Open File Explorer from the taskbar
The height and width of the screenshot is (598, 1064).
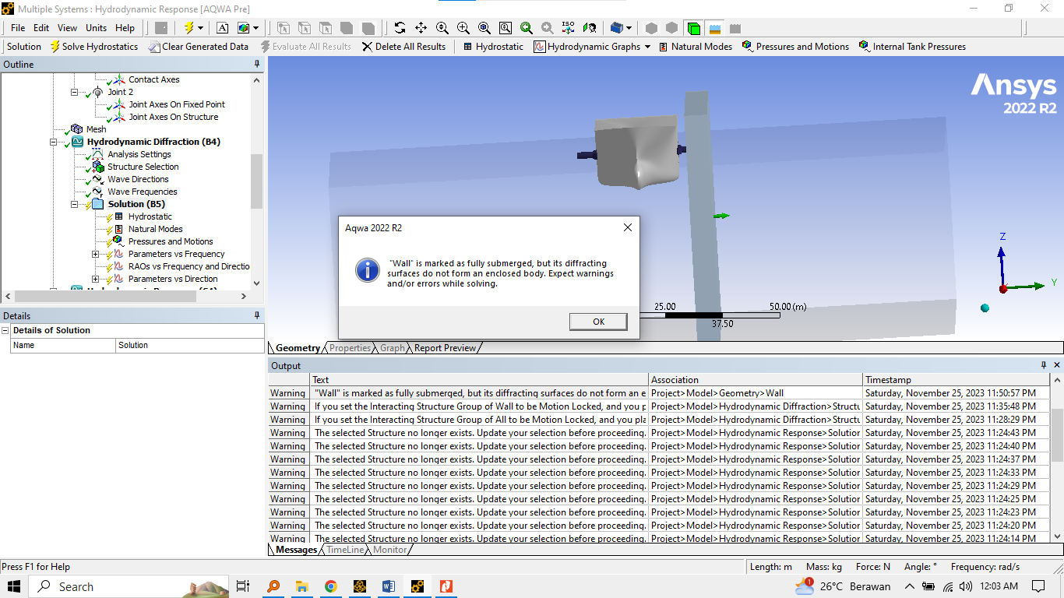coord(302,586)
